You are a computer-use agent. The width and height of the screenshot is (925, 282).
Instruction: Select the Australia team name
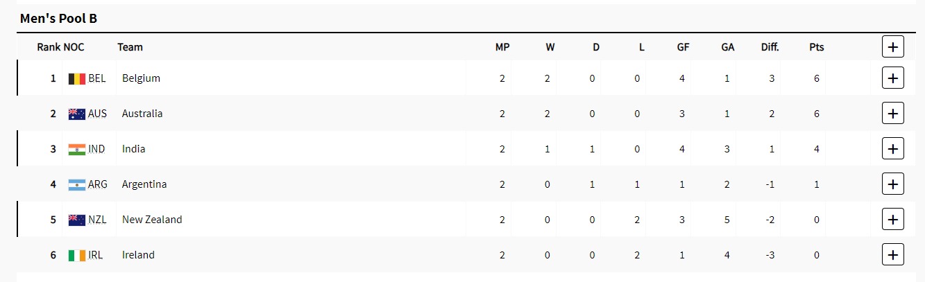[x=142, y=114]
